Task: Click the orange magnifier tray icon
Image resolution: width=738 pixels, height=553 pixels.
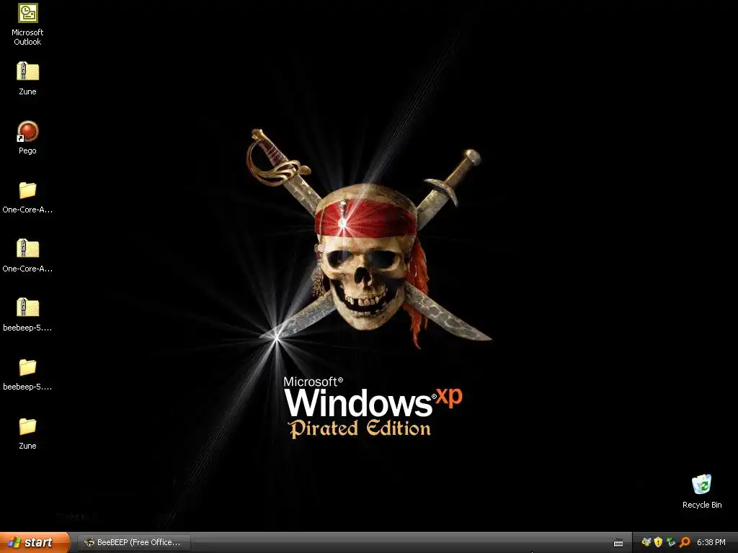Action: coord(685,542)
